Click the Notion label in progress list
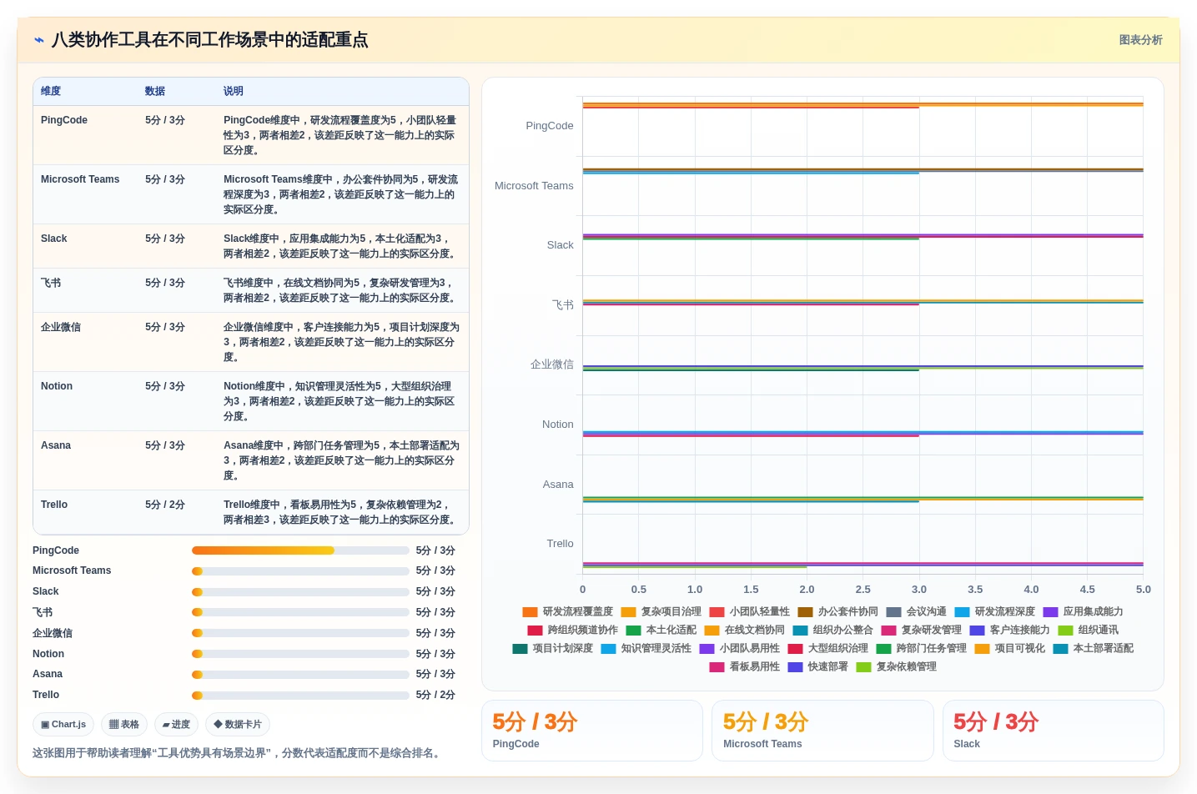The height and width of the screenshot is (794, 1197). coord(48,654)
